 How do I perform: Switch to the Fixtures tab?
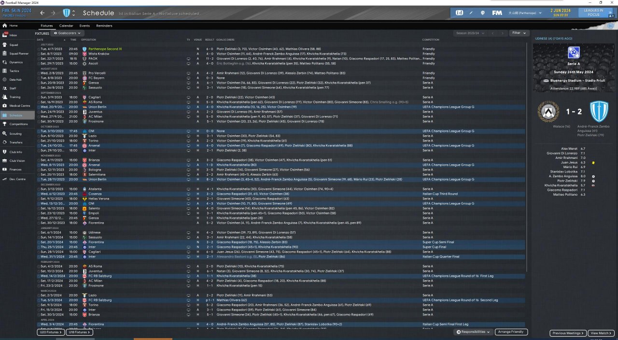tap(47, 26)
